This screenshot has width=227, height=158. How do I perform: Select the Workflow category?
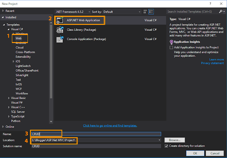(22, 93)
